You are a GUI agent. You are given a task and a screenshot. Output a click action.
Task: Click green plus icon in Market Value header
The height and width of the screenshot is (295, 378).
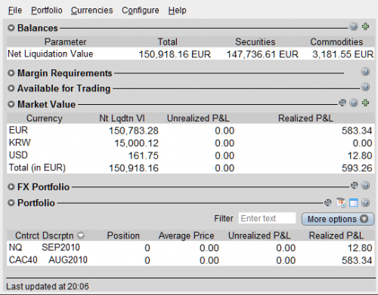pos(366,103)
